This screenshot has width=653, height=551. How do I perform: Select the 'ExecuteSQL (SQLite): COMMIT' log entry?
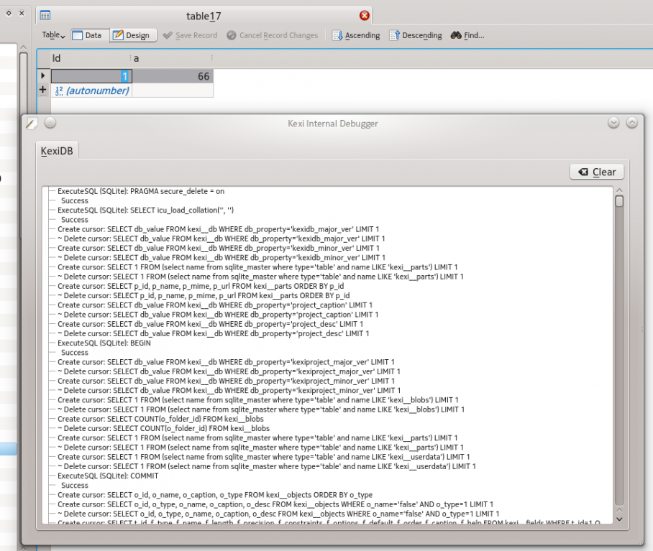pos(108,476)
